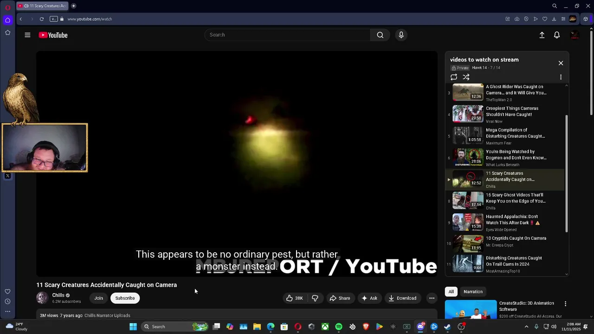Close the playlist panel
Screen dimensions: 594x334
(561, 63)
